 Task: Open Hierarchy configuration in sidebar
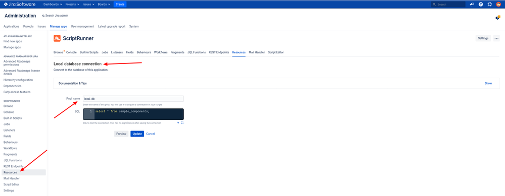click(x=18, y=80)
